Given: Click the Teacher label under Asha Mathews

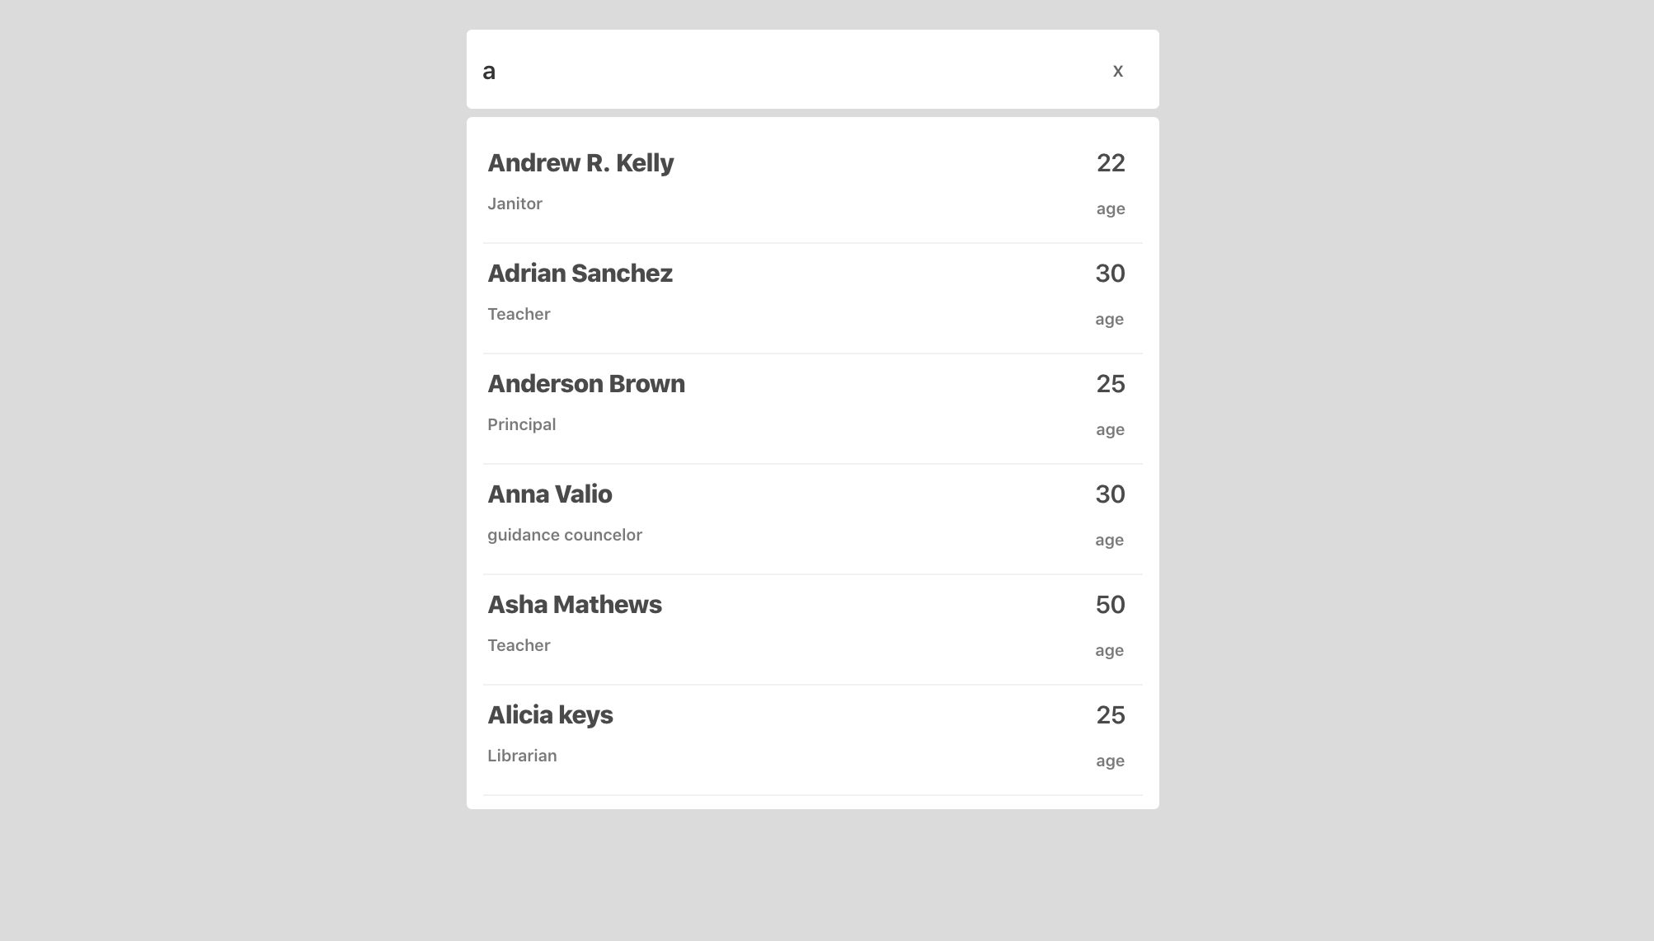Looking at the screenshot, I should [x=519, y=645].
